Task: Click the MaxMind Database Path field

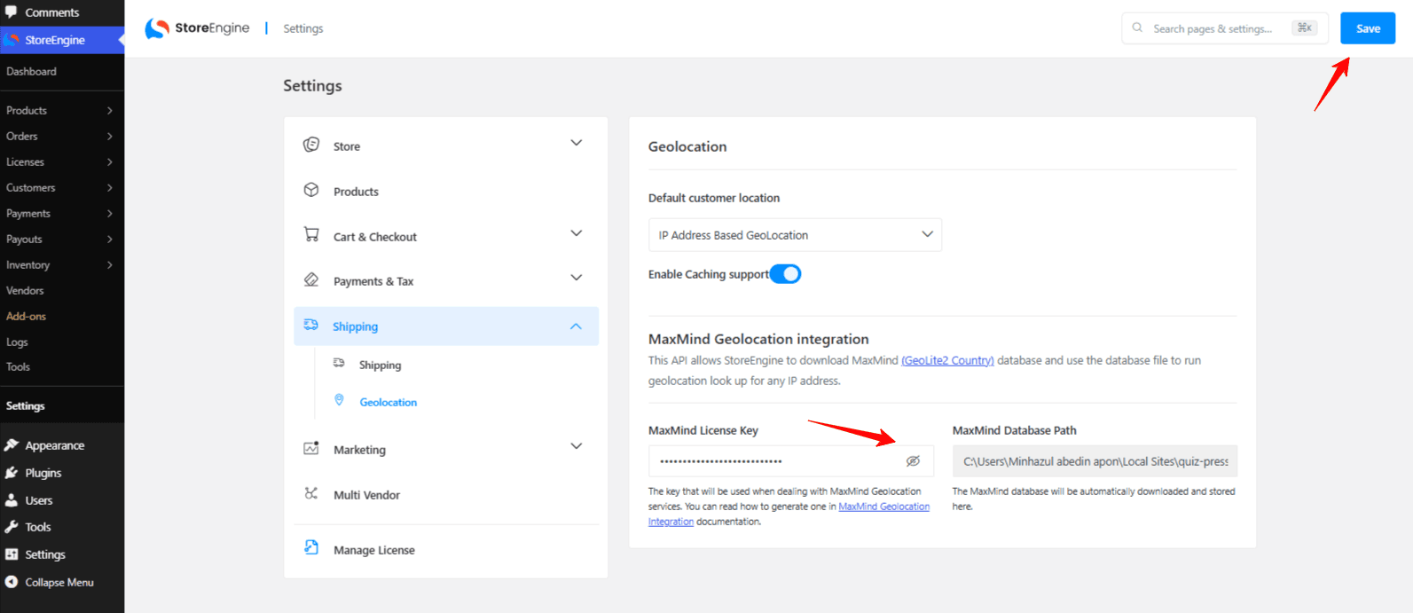Action: pos(1095,461)
